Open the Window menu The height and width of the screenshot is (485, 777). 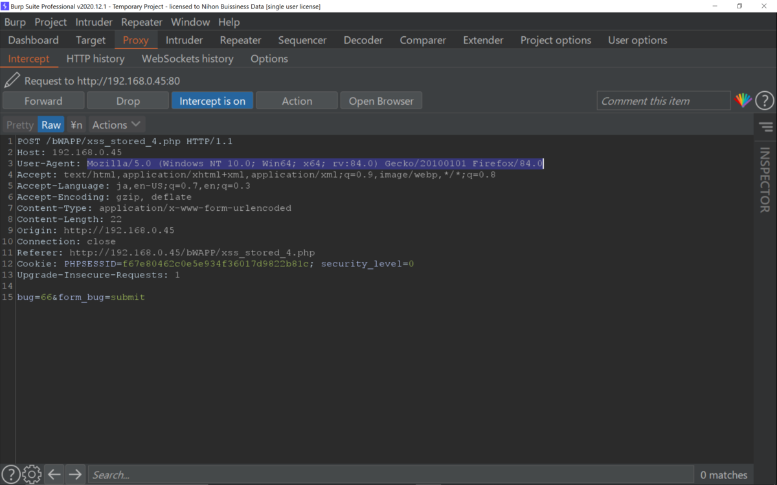click(x=190, y=22)
